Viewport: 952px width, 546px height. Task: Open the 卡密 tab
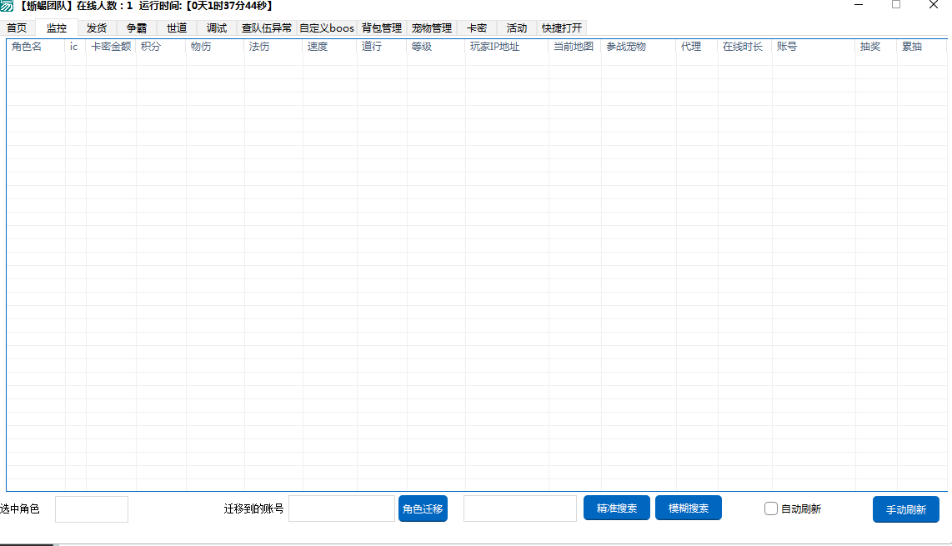477,28
